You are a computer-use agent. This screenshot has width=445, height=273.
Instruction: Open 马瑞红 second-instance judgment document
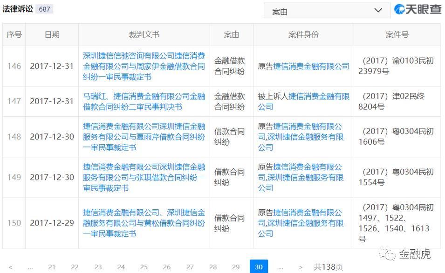[x=144, y=101]
